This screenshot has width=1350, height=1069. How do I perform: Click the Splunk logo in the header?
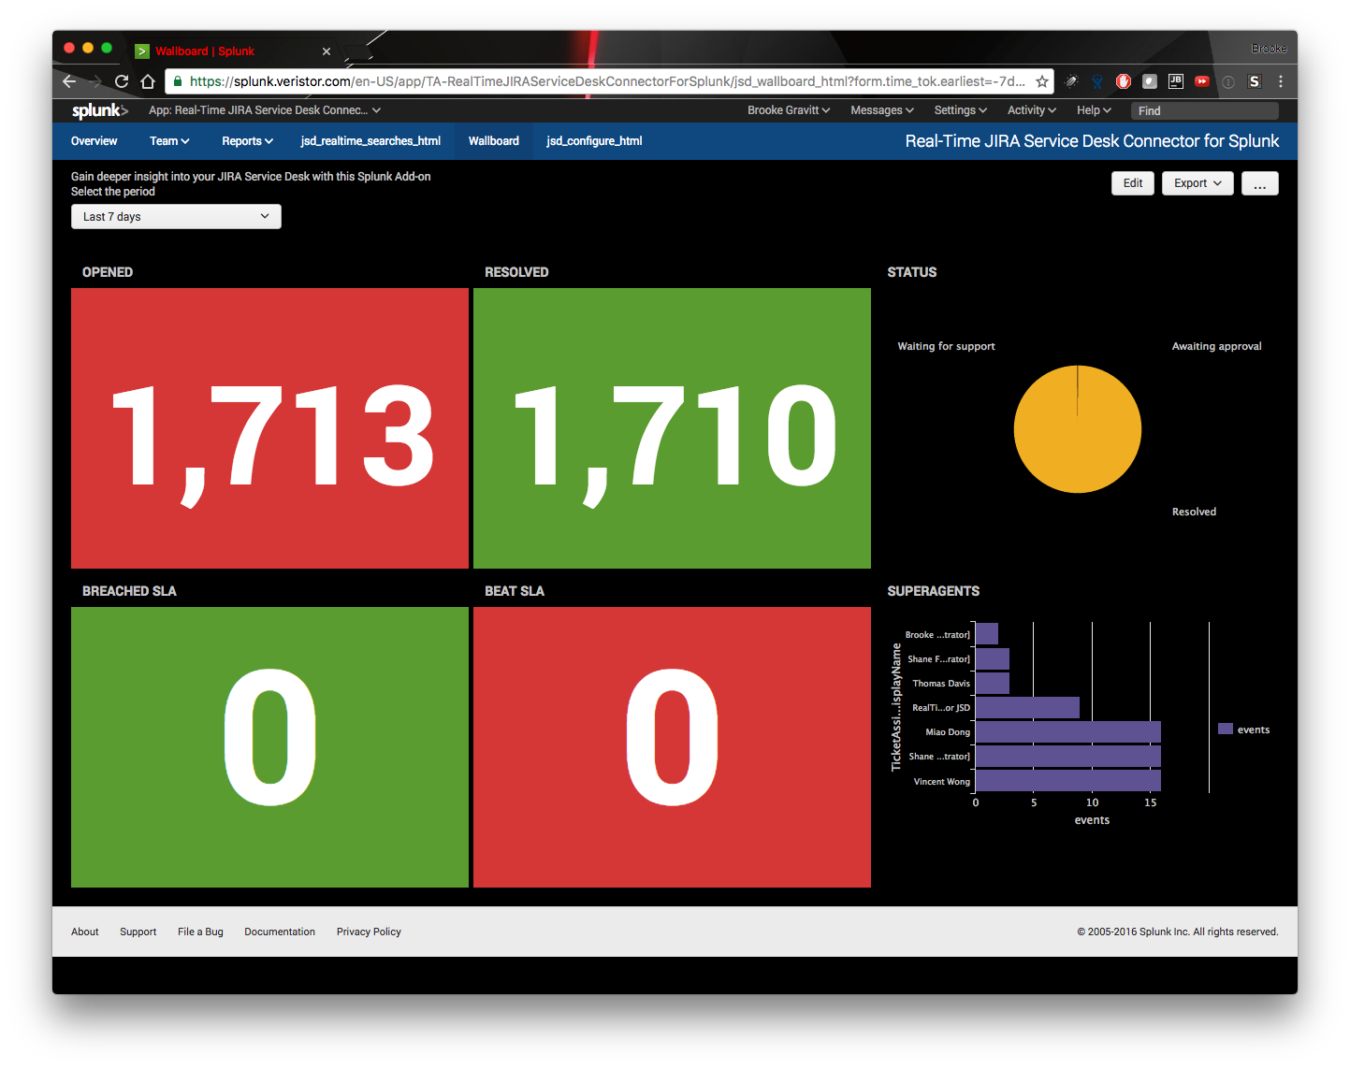pos(100,110)
